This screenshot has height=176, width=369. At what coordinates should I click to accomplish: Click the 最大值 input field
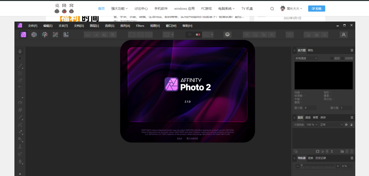[x=346, y=108]
